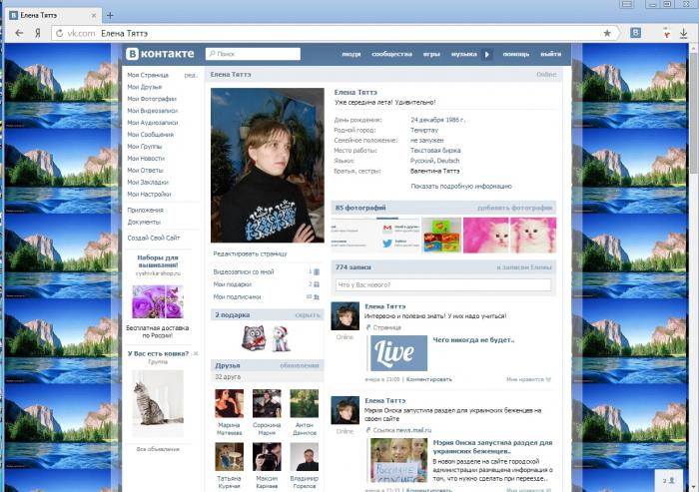Open 'люди' in the header menu
This screenshot has width=699, height=492.
[x=351, y=54]
